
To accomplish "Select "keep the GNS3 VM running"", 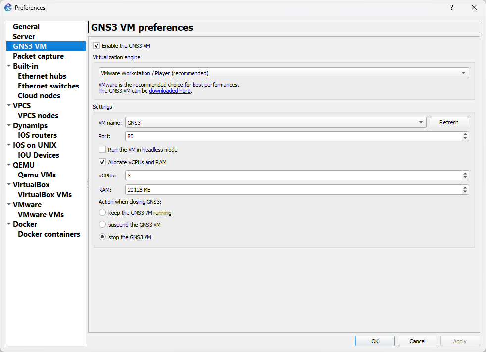I will point(102,212).
